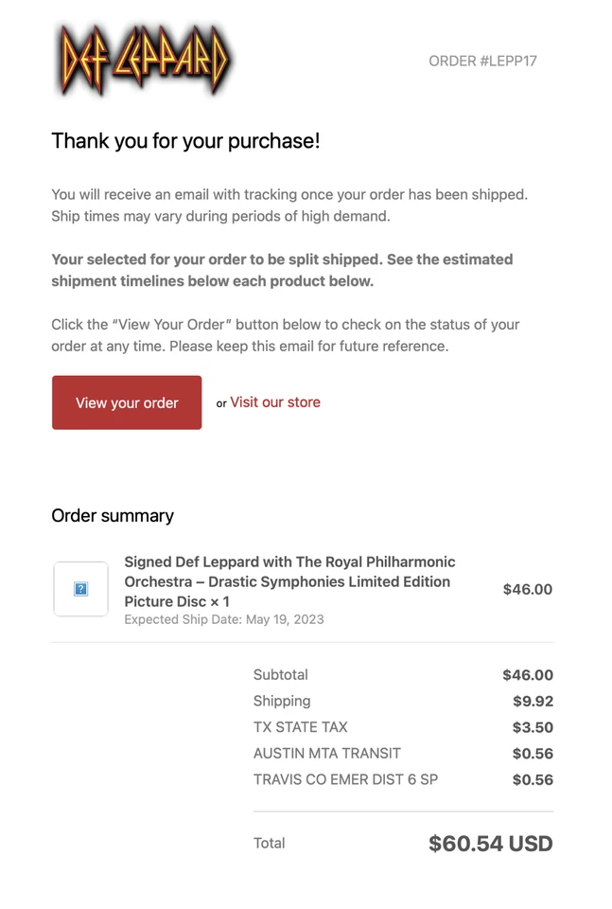The height and width of the screenshot is (909, 612).
Task: Click the AUSTIN MTA TRANSIT label
Action: [x=327, y=754]
